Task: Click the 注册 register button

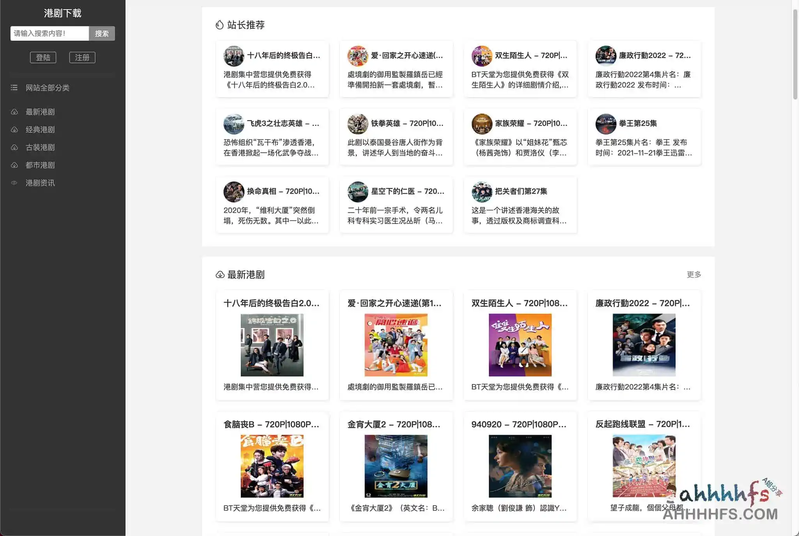Action: click(82, 57)
